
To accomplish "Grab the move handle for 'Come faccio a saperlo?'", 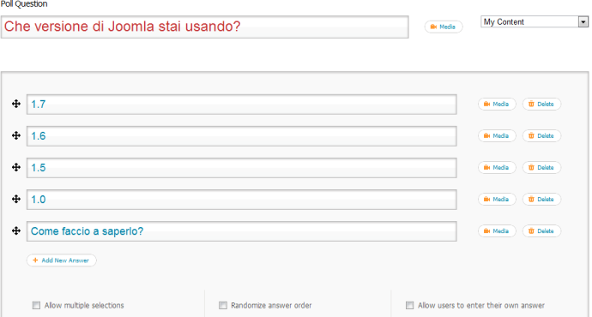I will pos(16,230).
